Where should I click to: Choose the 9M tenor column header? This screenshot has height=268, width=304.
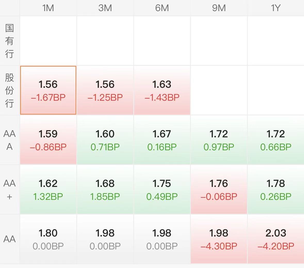click(x=219, y=8)
